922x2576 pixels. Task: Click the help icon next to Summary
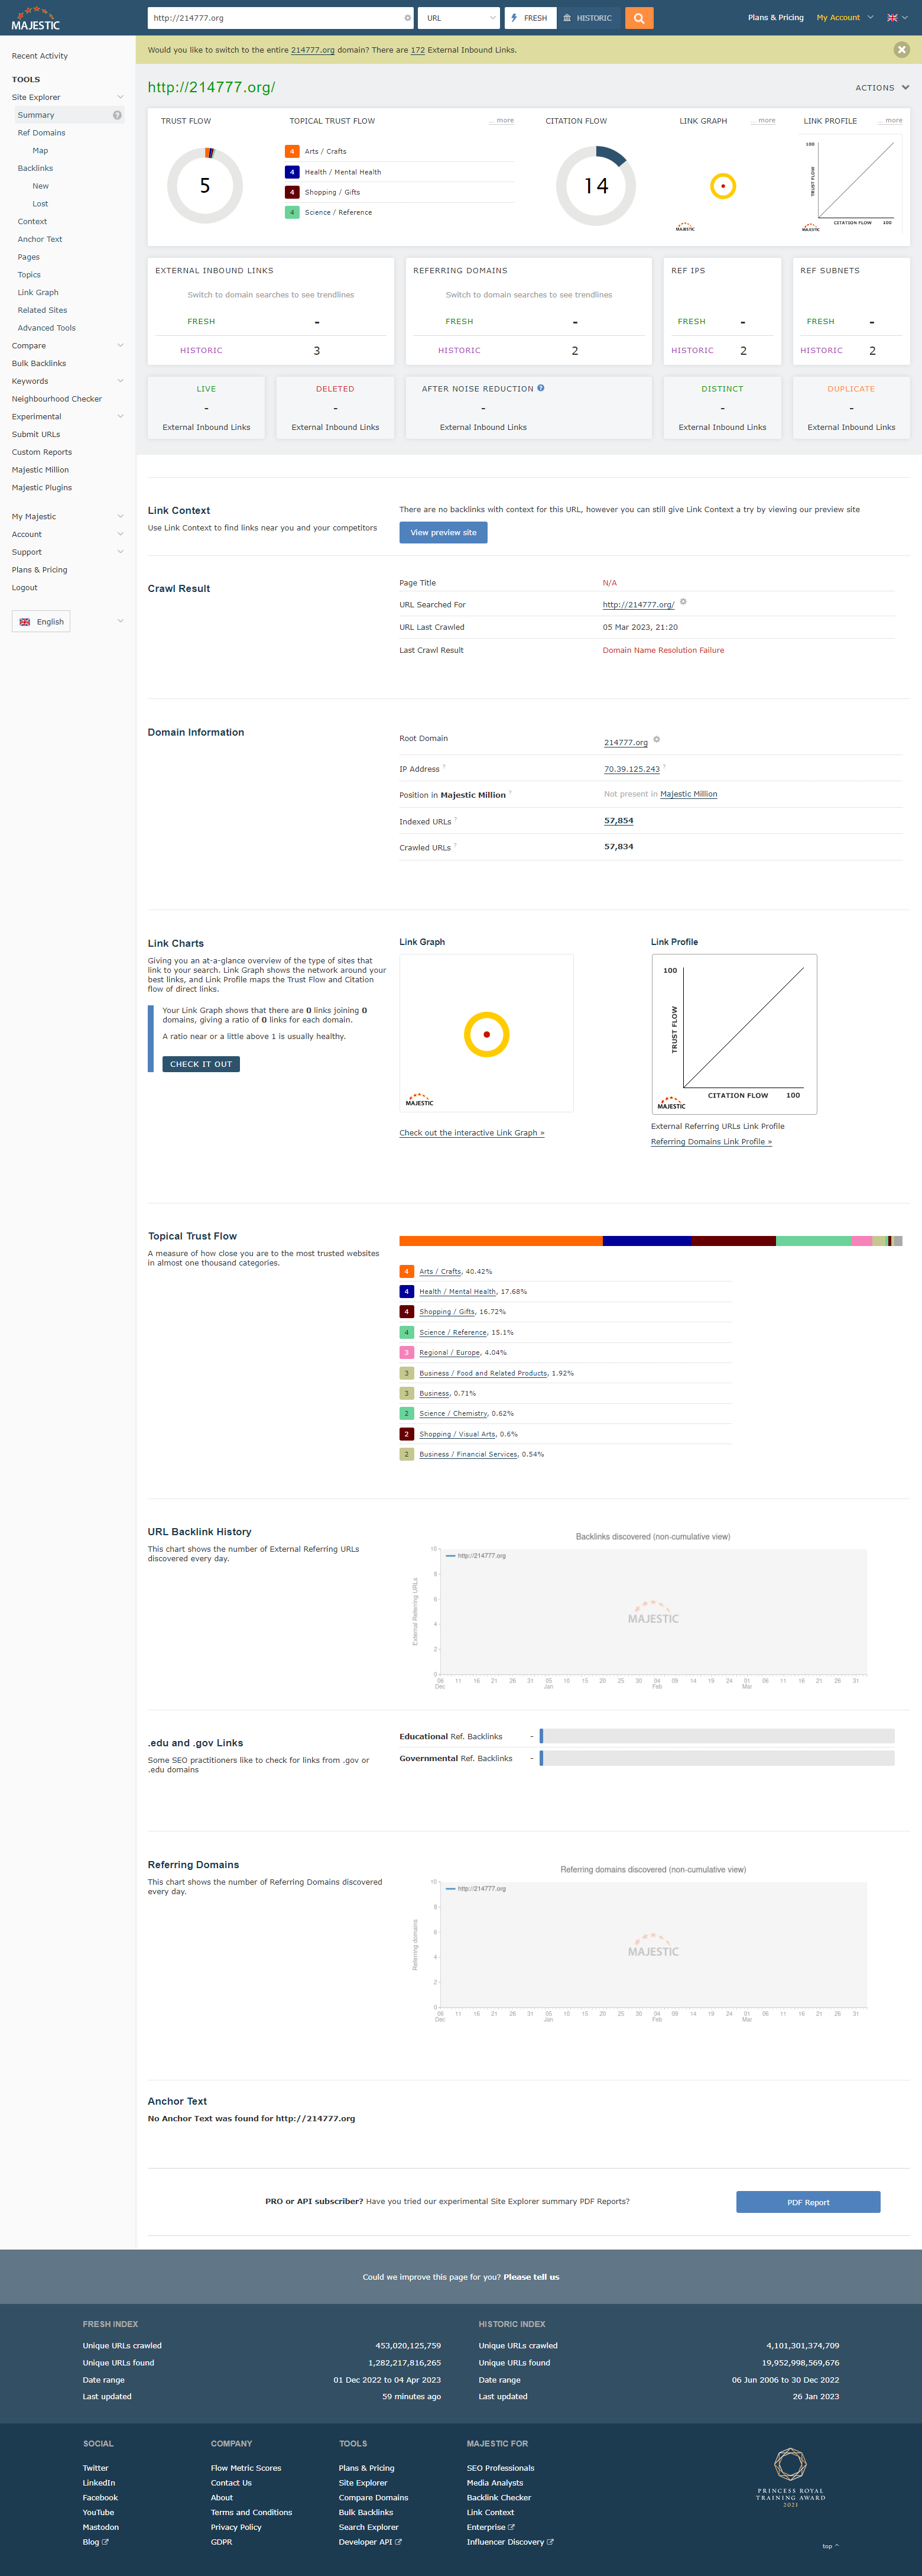pos(117,115)
